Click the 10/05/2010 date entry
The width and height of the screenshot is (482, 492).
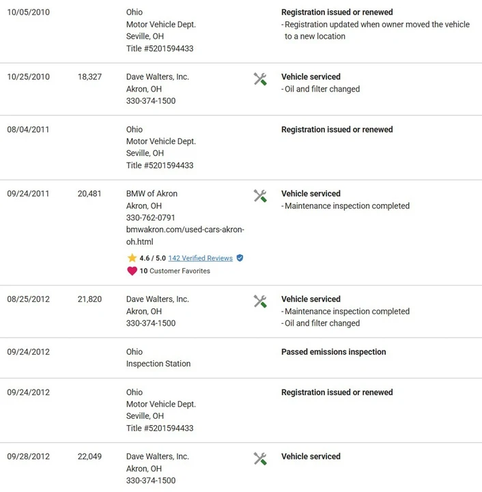coord(28,12)
